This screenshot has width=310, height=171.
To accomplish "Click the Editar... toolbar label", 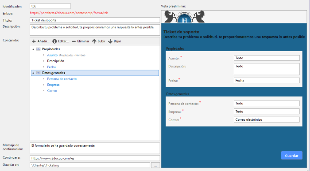I will tap(63, 41).
